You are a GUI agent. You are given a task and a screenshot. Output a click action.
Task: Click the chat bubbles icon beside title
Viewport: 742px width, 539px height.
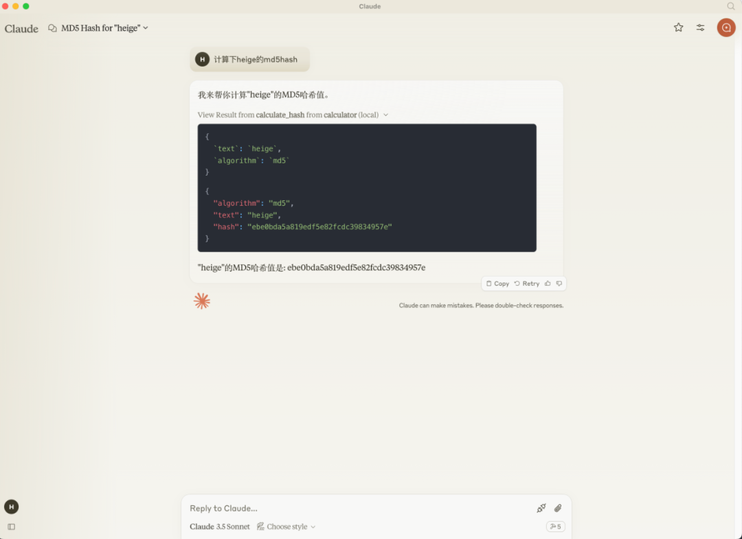(x=52, y=28)
